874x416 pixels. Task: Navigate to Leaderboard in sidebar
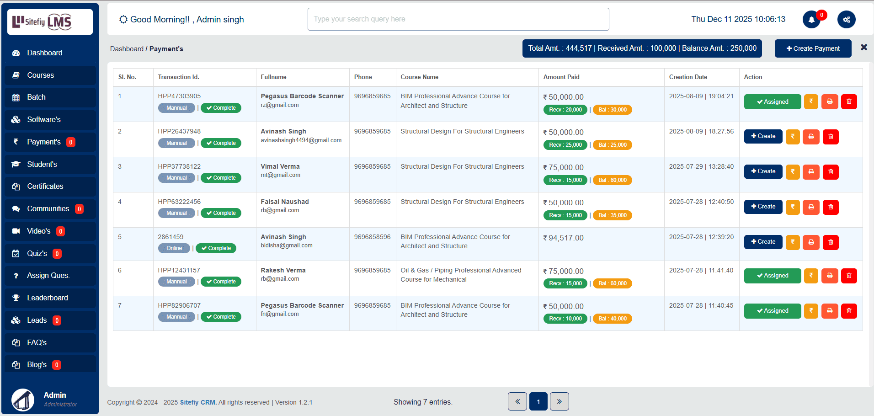(x=47, y=298)
